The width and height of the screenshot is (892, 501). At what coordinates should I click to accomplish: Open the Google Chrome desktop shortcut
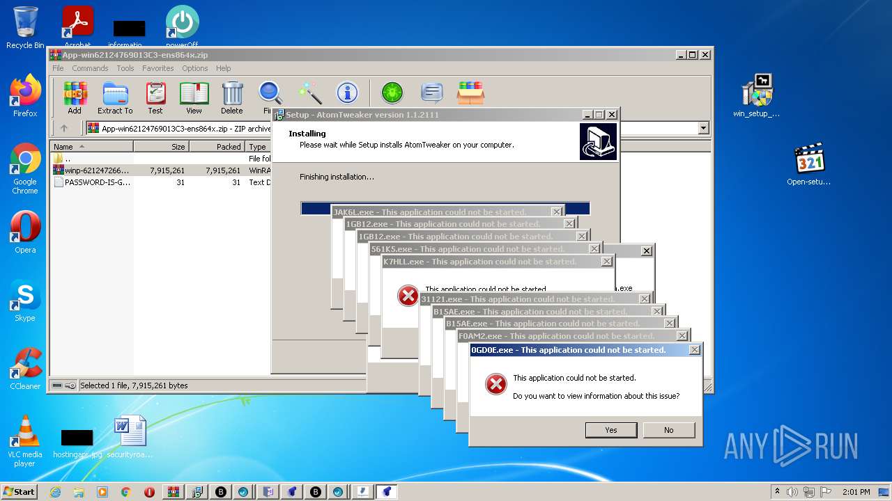pyautogui.click(x=25, y=169)
